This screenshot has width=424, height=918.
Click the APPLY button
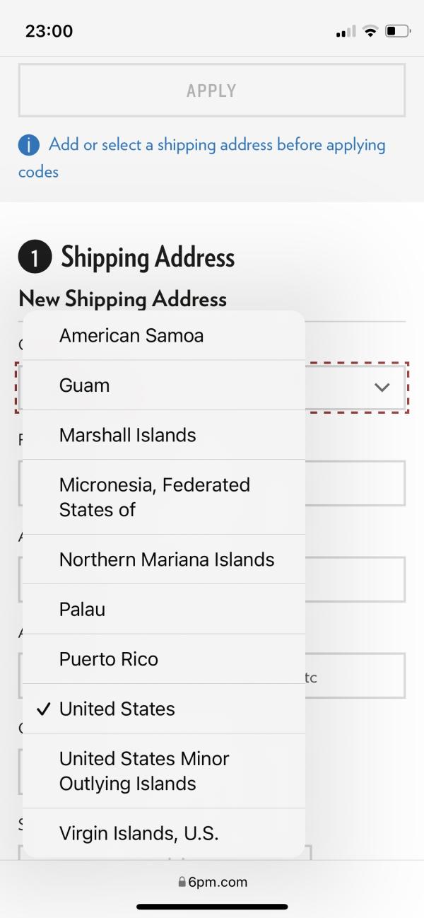coord(212,91)
